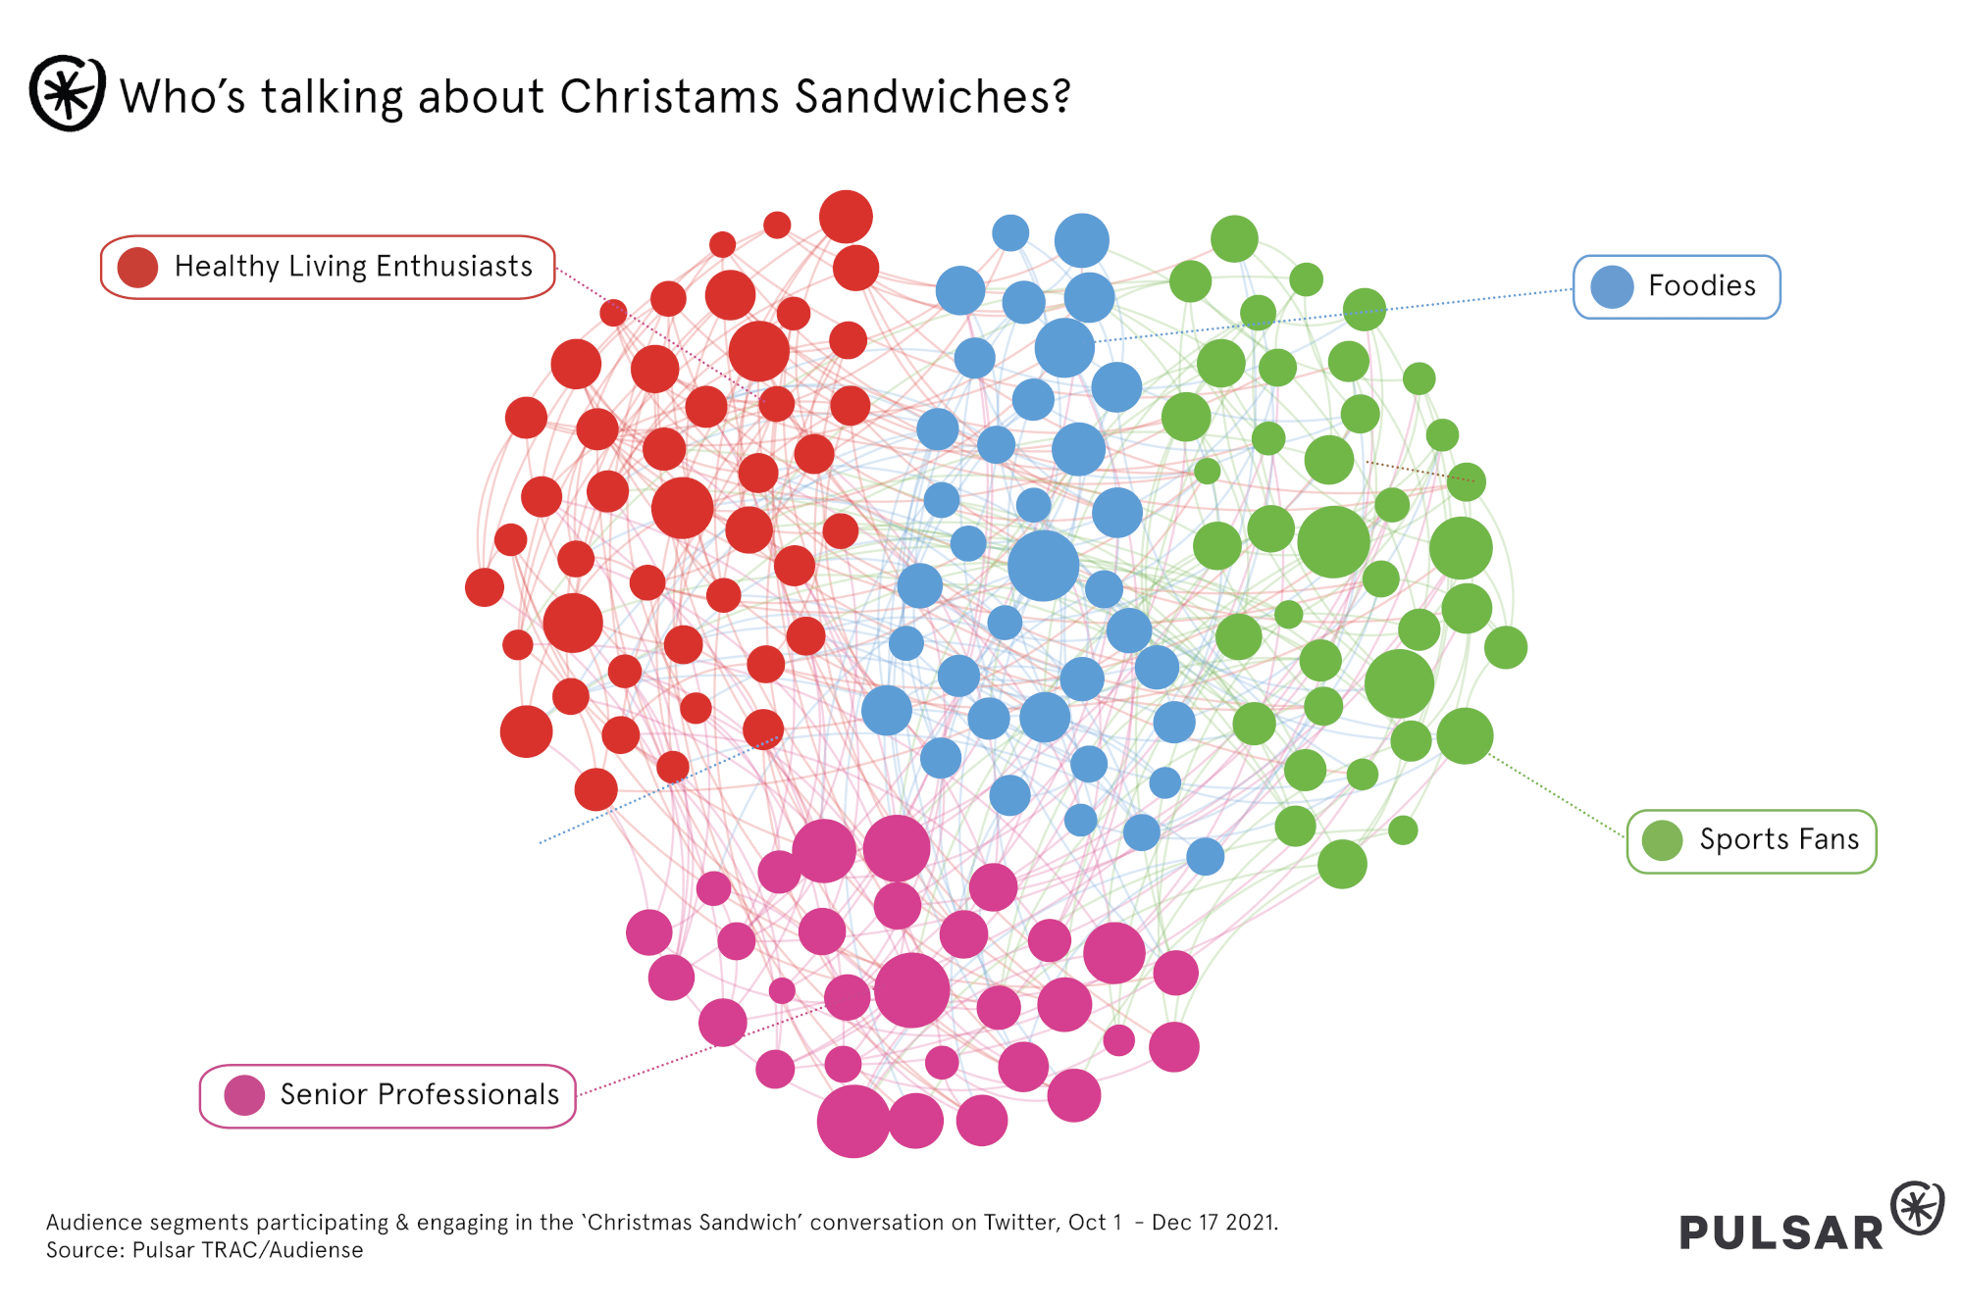
Task: Click the topmost green node in the network
Action: pos(1234,238)
